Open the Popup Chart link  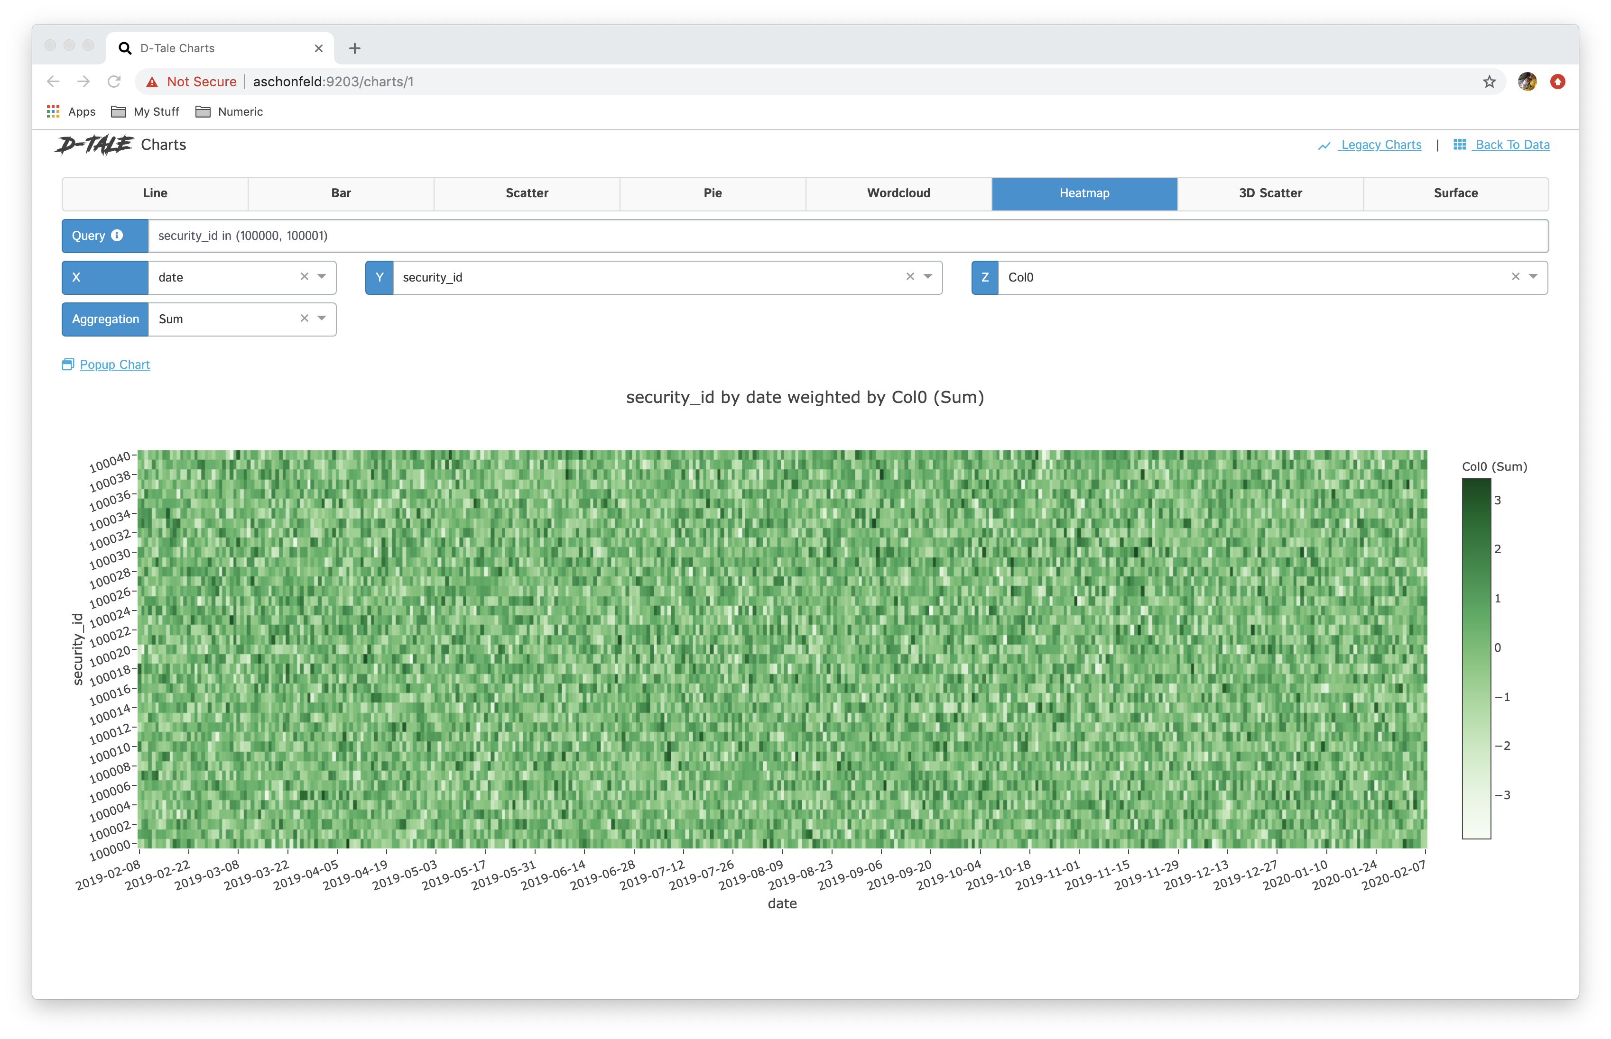click(x=115, y=365)
